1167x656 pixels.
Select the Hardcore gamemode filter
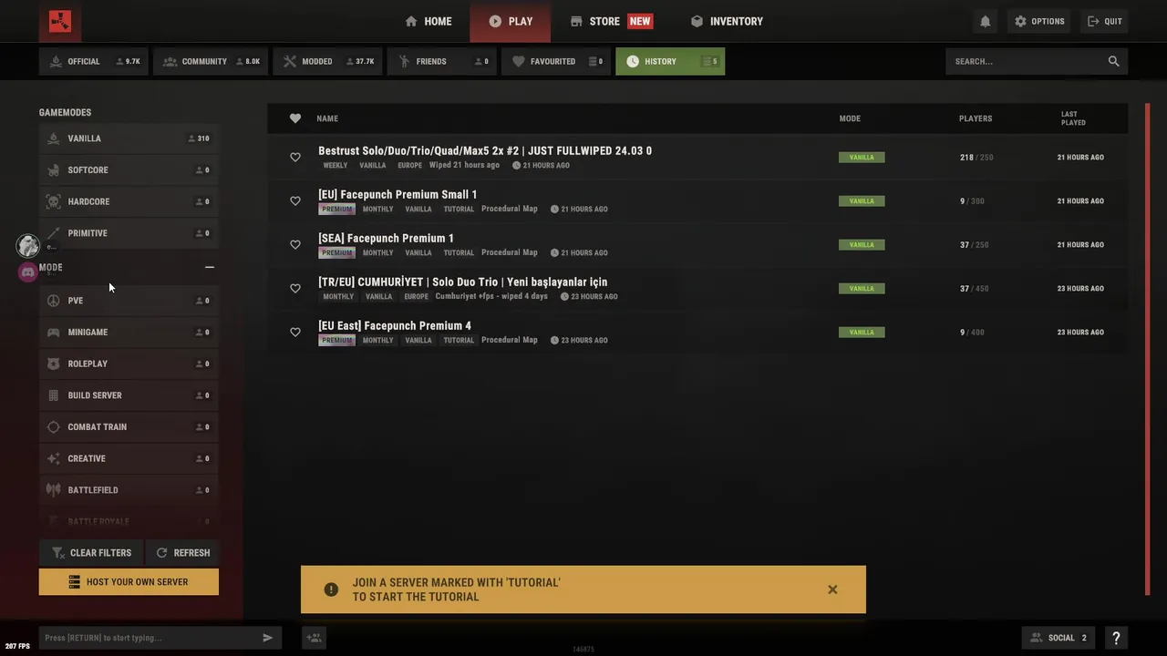pos(129,201)
